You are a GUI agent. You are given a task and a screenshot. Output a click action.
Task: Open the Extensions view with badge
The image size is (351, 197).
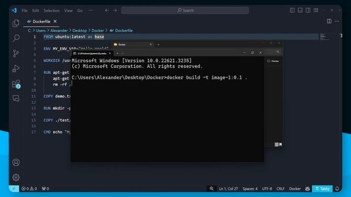tap(16, 84)
